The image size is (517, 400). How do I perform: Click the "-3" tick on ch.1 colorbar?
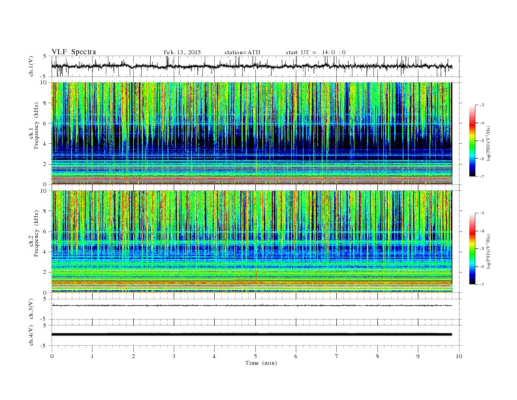pos(481,105)
